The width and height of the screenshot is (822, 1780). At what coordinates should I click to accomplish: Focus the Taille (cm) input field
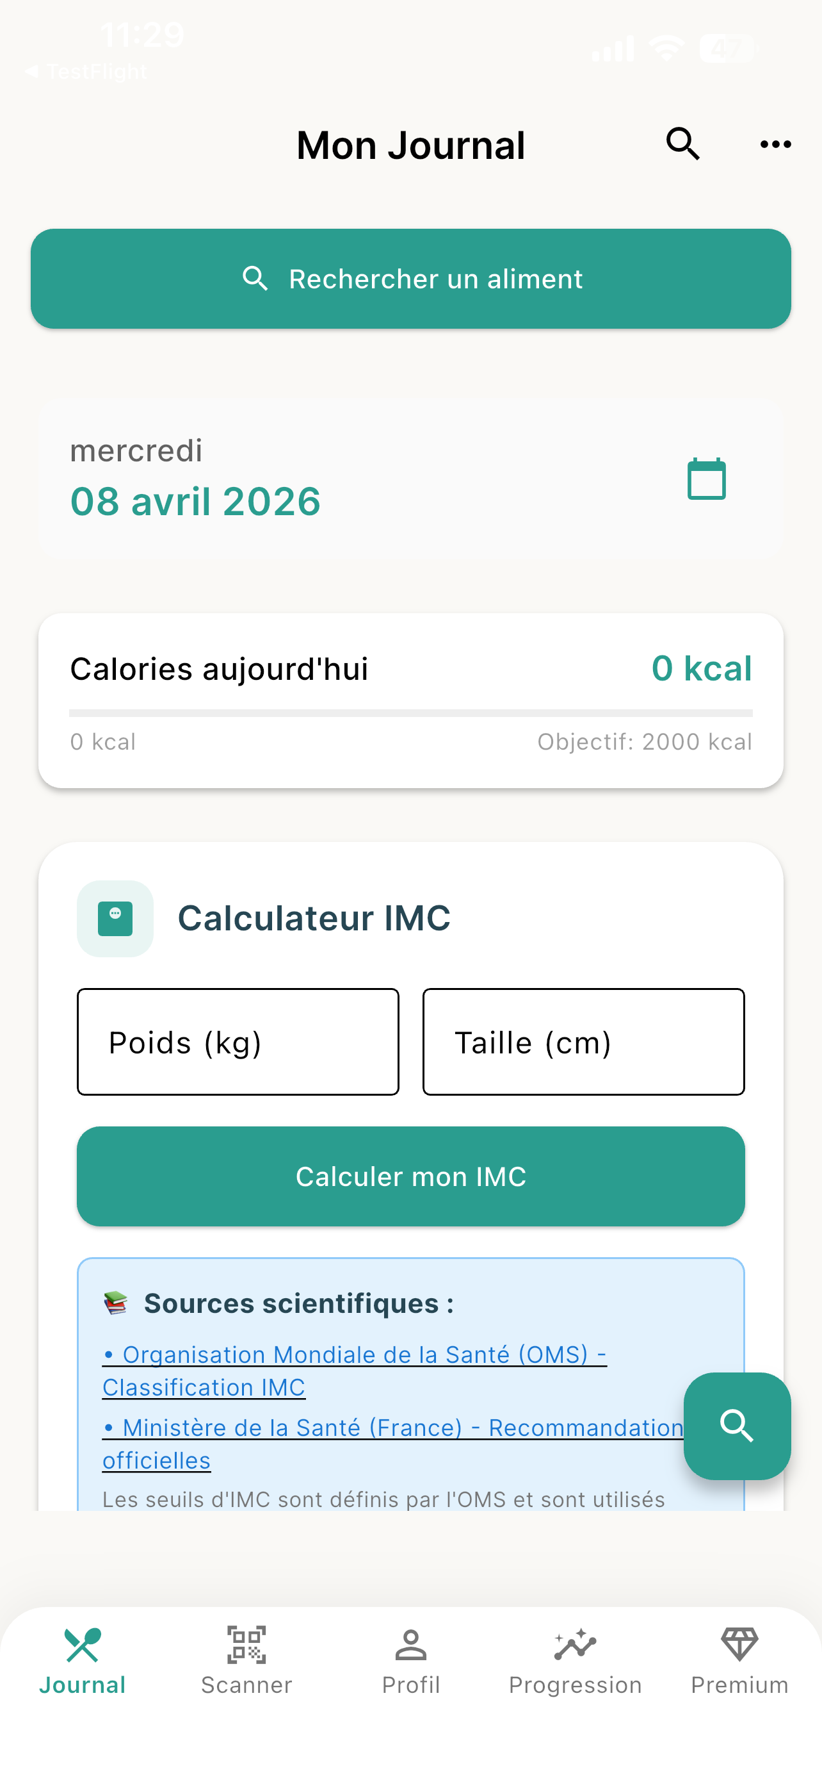583,1041
